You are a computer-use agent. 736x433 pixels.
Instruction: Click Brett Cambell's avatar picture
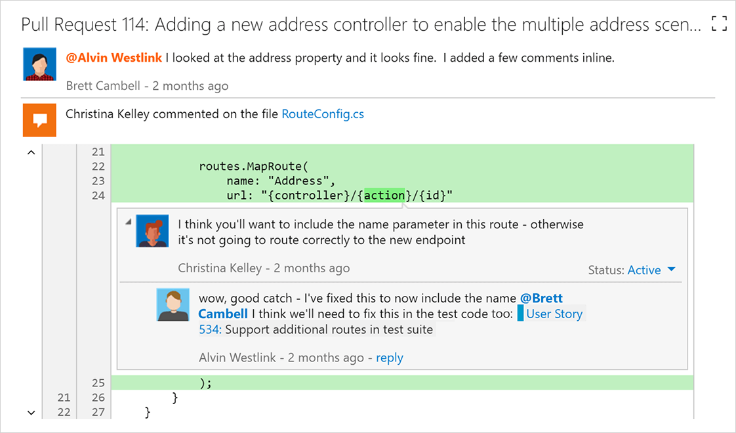[39, 64]
